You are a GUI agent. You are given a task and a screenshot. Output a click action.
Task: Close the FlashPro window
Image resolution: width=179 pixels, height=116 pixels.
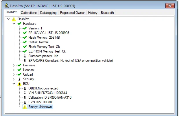(170, 6)
